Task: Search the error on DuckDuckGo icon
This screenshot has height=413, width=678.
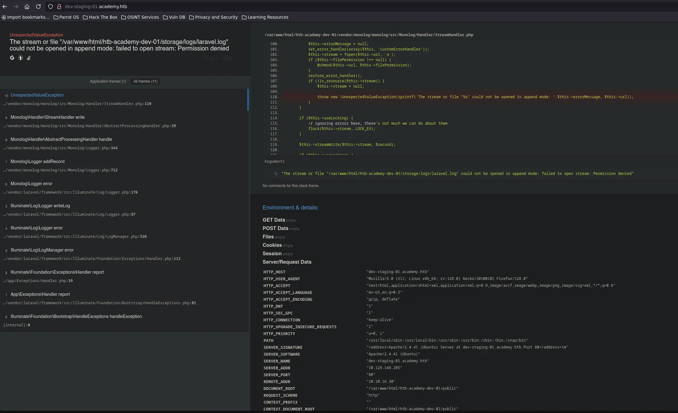Action: [21, 58]
